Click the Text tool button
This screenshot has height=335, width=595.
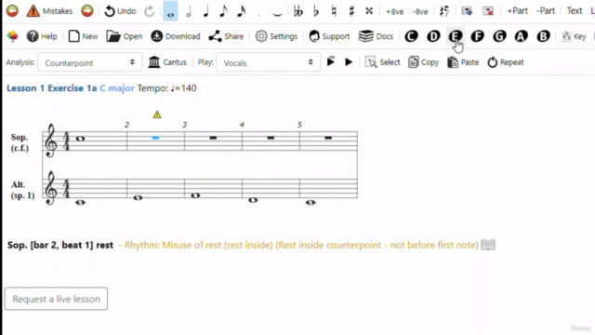[575, 11]
